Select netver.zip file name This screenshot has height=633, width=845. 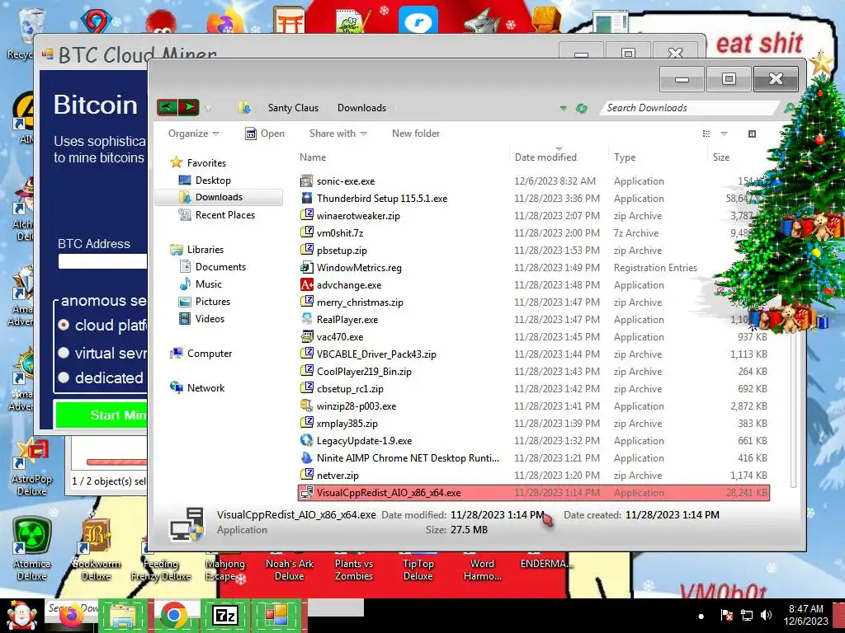338,476
